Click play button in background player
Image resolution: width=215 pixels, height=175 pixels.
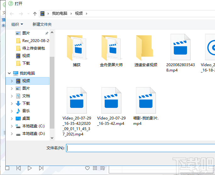(x=30, y=168)
